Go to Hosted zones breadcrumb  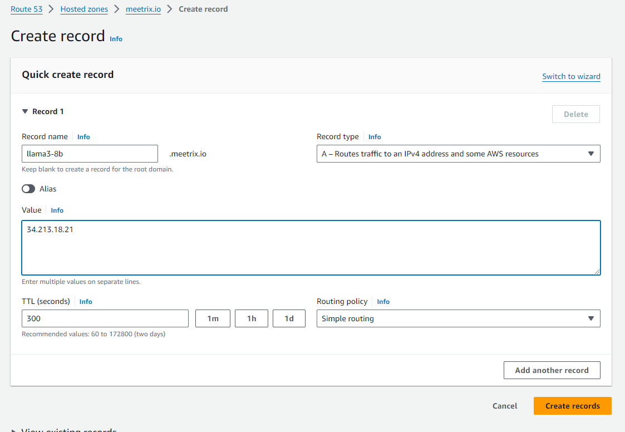tap(84, 9)
